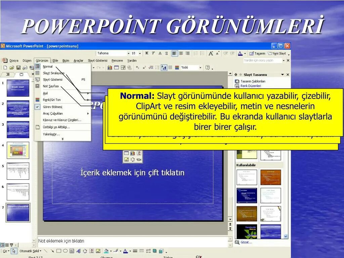Select the Rectangle drawing tool
This screenshot has height=258, width=344.
(58, 251)
